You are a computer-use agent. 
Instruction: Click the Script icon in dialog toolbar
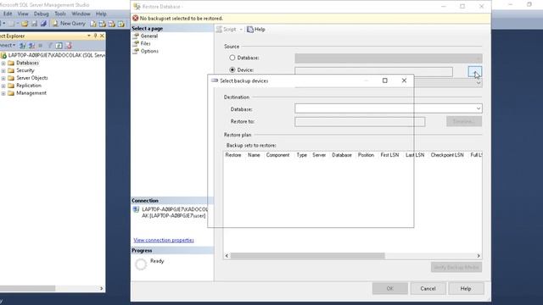pos(219,30)
